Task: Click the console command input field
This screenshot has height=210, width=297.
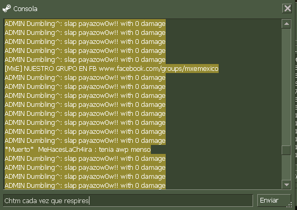Action: coord(128,200)
